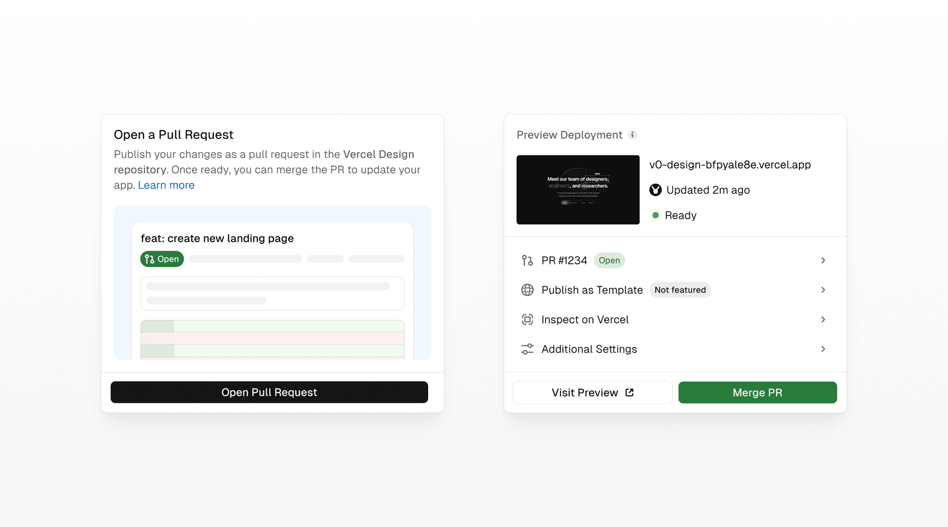
Task: Click the info icon beside Preview Deployment
Action: click(632, 135)
